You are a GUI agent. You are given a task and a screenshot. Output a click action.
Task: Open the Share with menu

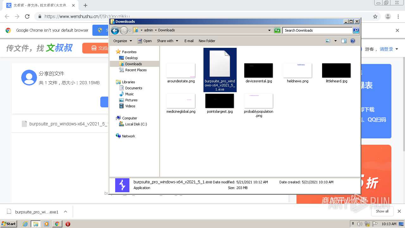[x=167, y=41]
